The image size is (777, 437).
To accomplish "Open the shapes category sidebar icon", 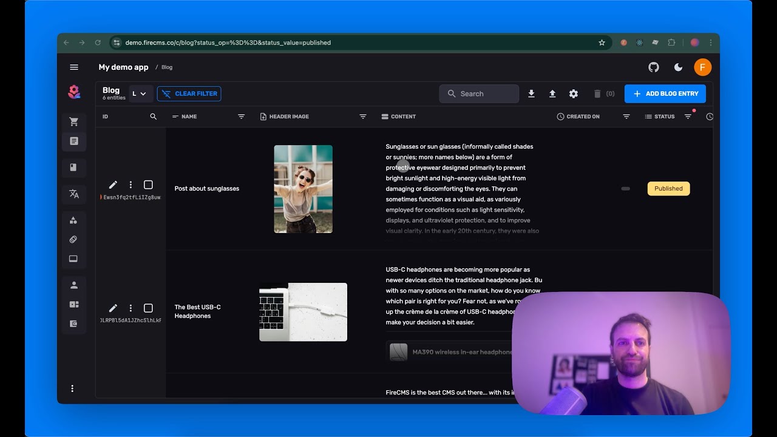I will [74, 220].
